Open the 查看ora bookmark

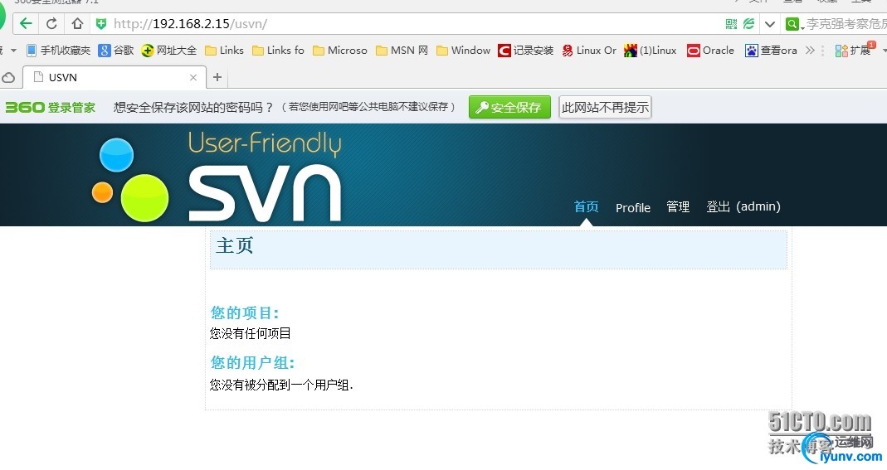(771, 51)
